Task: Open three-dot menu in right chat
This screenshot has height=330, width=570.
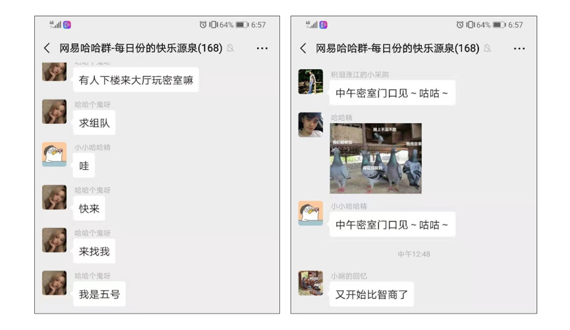Action: (519, 49)
